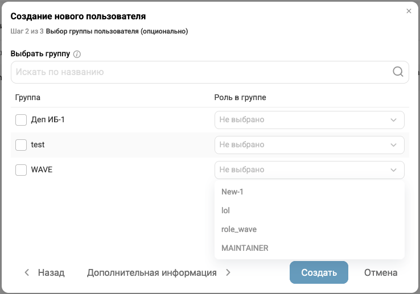Screen dimensions: 420x294
Task: Open the role dropdown for "Деп ИБ-1"
Action: point(309,120)
